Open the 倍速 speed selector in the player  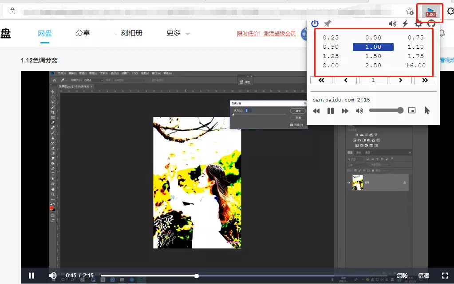coord(422,275)
